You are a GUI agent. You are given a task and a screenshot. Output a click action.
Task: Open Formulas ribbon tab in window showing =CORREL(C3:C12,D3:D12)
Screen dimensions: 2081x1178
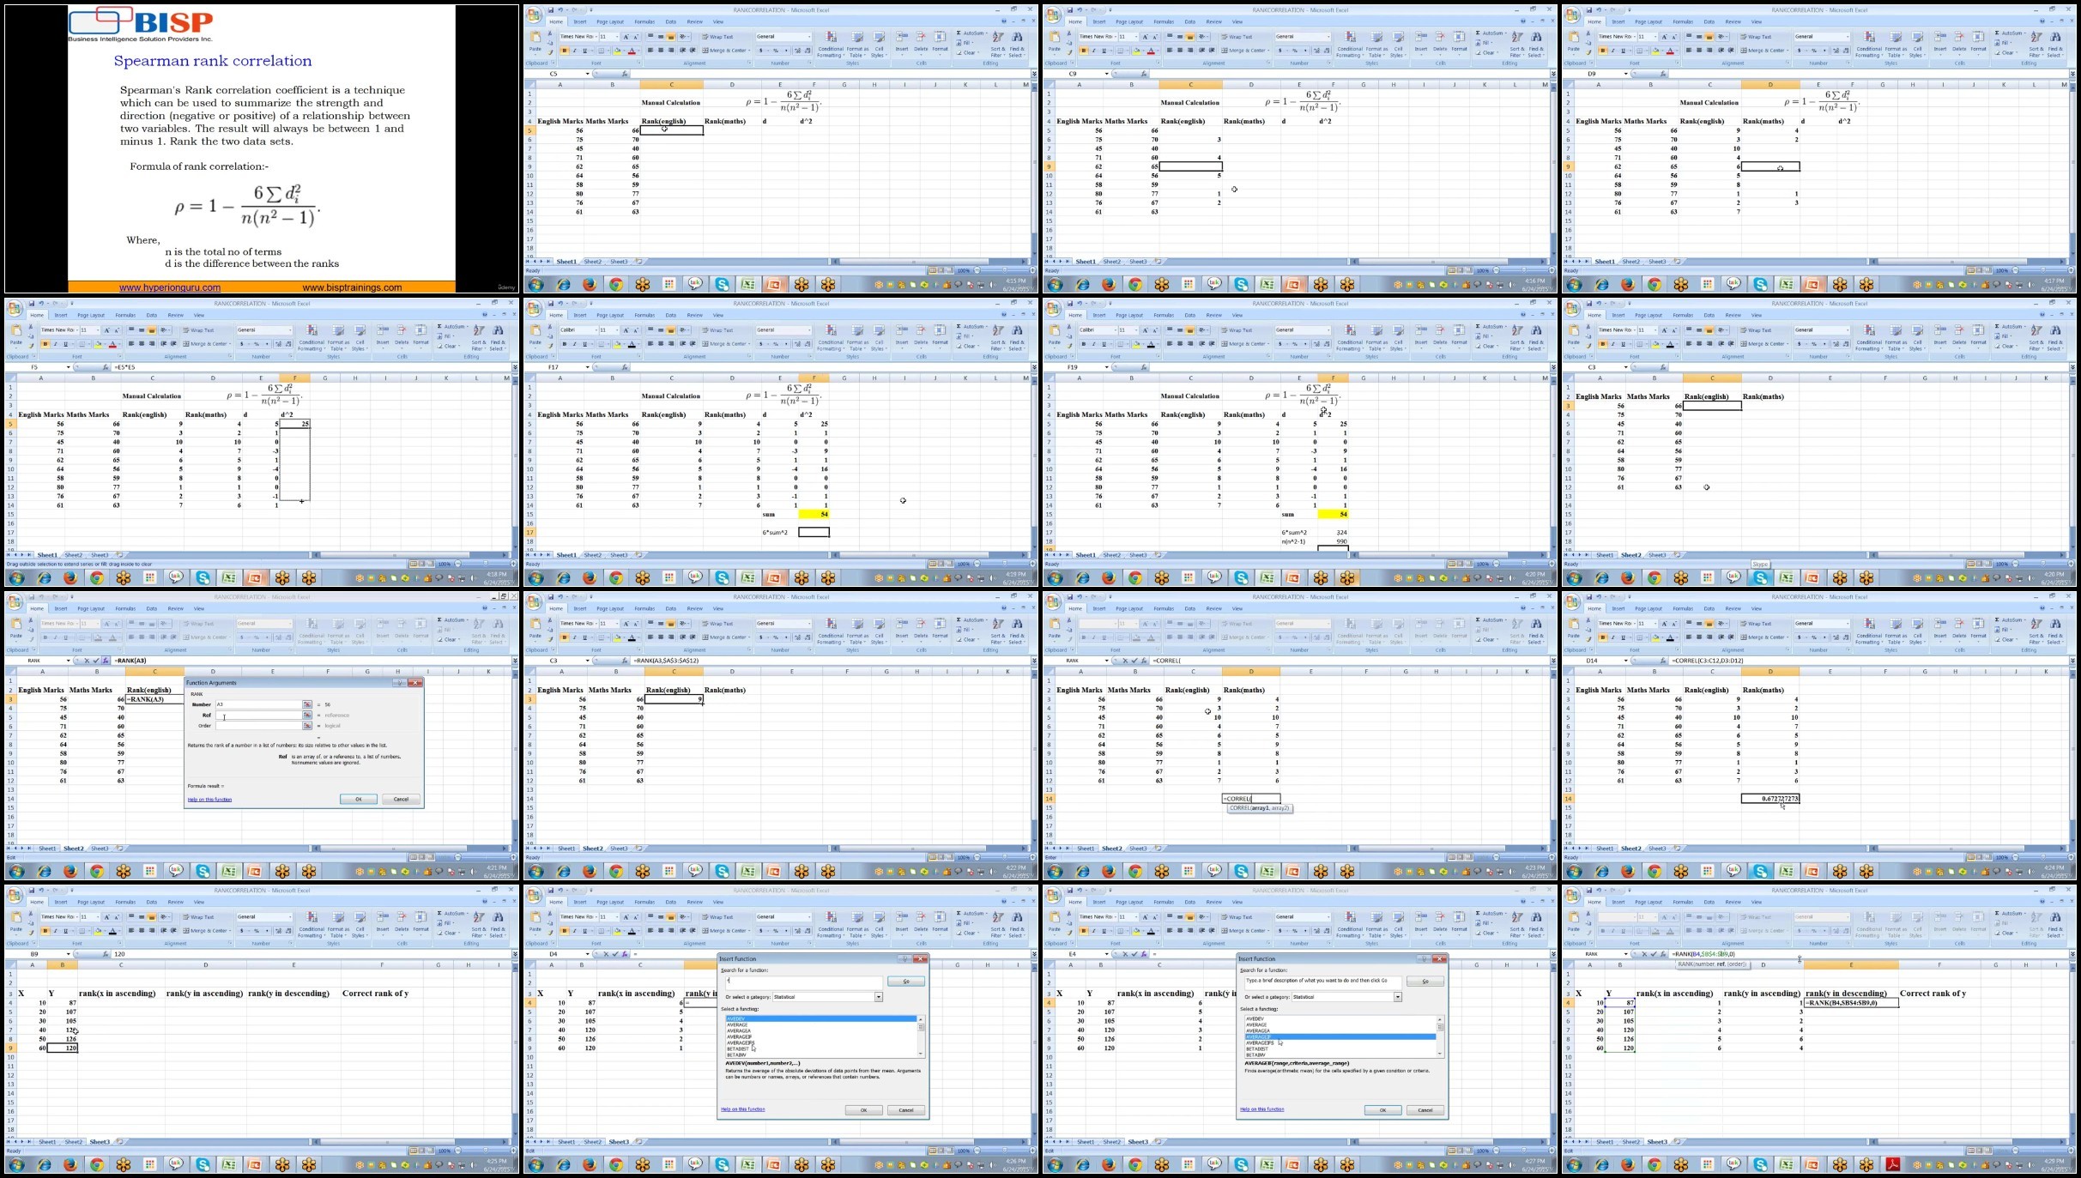point(1683,608)
